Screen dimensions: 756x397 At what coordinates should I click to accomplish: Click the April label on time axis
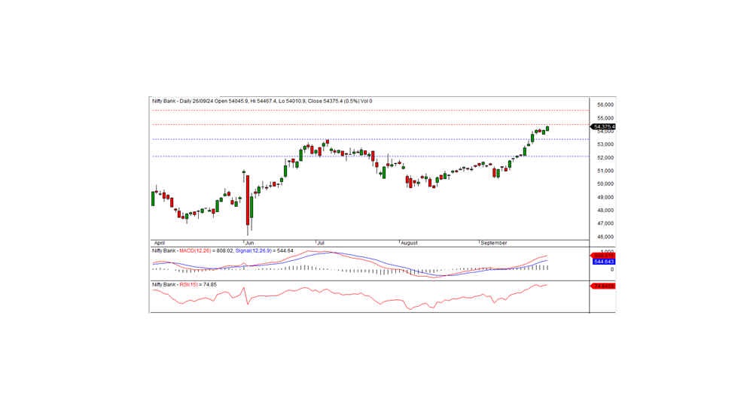point(159,244)
